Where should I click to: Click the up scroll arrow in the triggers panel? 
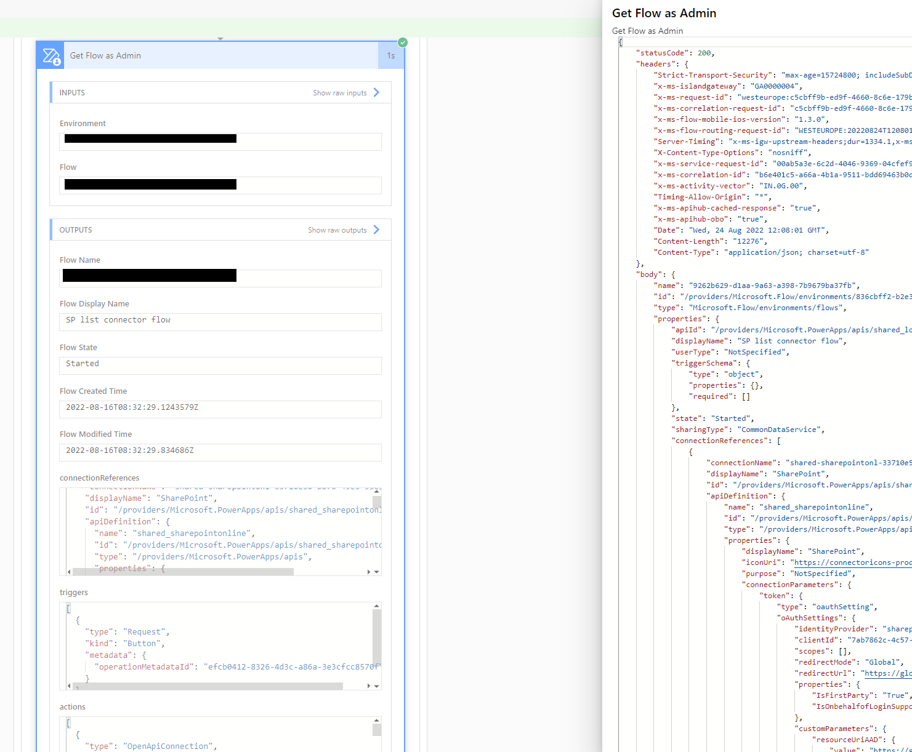click(x=377, y=606)
